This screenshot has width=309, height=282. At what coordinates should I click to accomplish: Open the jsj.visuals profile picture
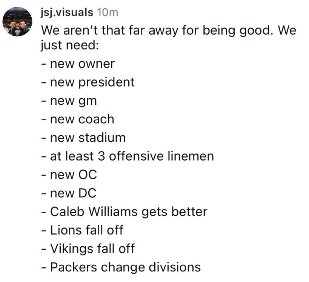(17, 22)
